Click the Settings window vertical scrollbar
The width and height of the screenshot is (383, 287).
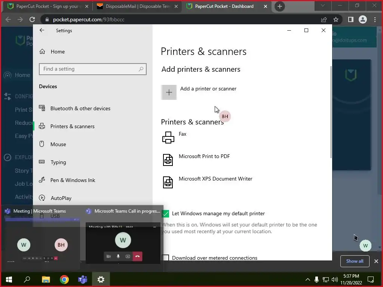pyautogui.click(x=331, y=112)
